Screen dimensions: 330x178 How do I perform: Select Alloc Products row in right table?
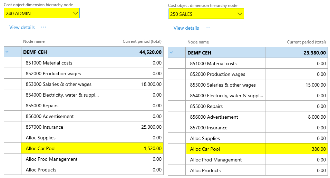205,170
